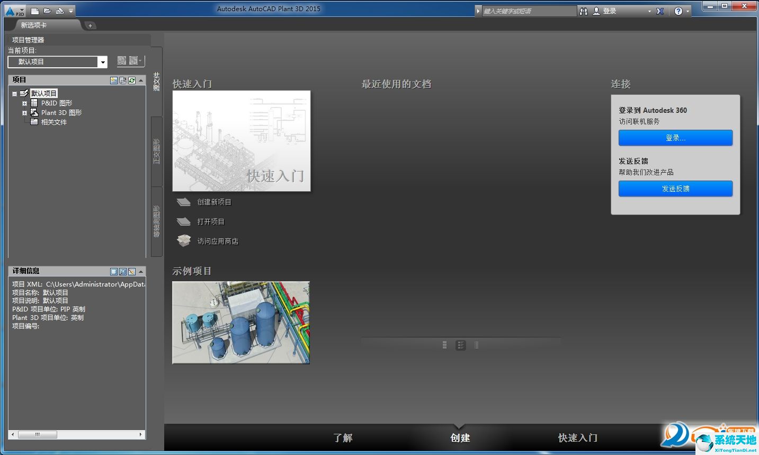Image resolution: width=759 pixels, height=455 pixels.
Task: Open the 当前项目 dropdown
Action: [103, 61]
